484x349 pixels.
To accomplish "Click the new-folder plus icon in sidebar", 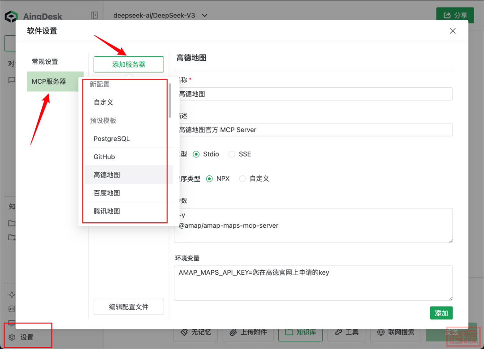I will click(x=12, y=238).
